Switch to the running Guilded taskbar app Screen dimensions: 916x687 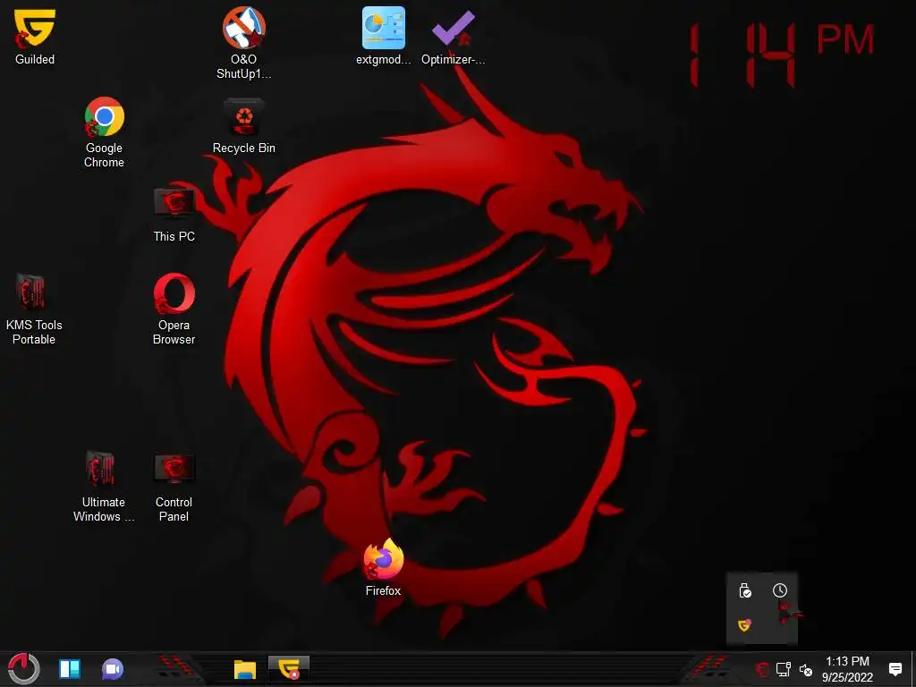(289, 669)
